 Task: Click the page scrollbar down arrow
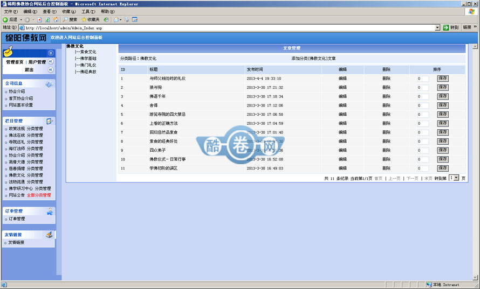475,278
